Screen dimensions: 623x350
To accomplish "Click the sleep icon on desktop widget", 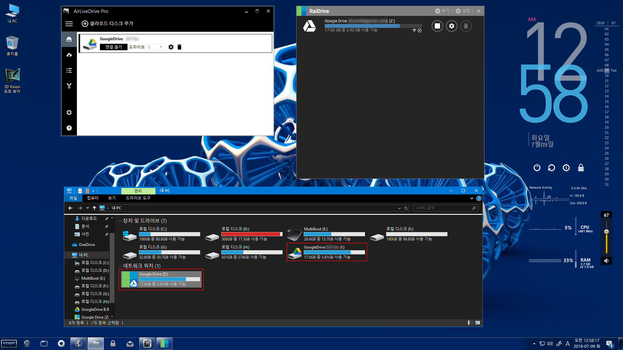I will click(x=566, y=168).
